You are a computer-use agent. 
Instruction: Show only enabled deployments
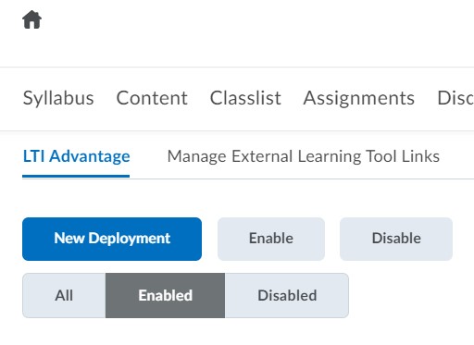(165, 295)
